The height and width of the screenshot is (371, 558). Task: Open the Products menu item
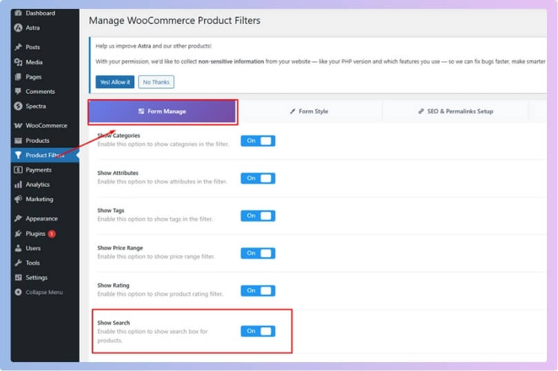[x=45, y=141]
